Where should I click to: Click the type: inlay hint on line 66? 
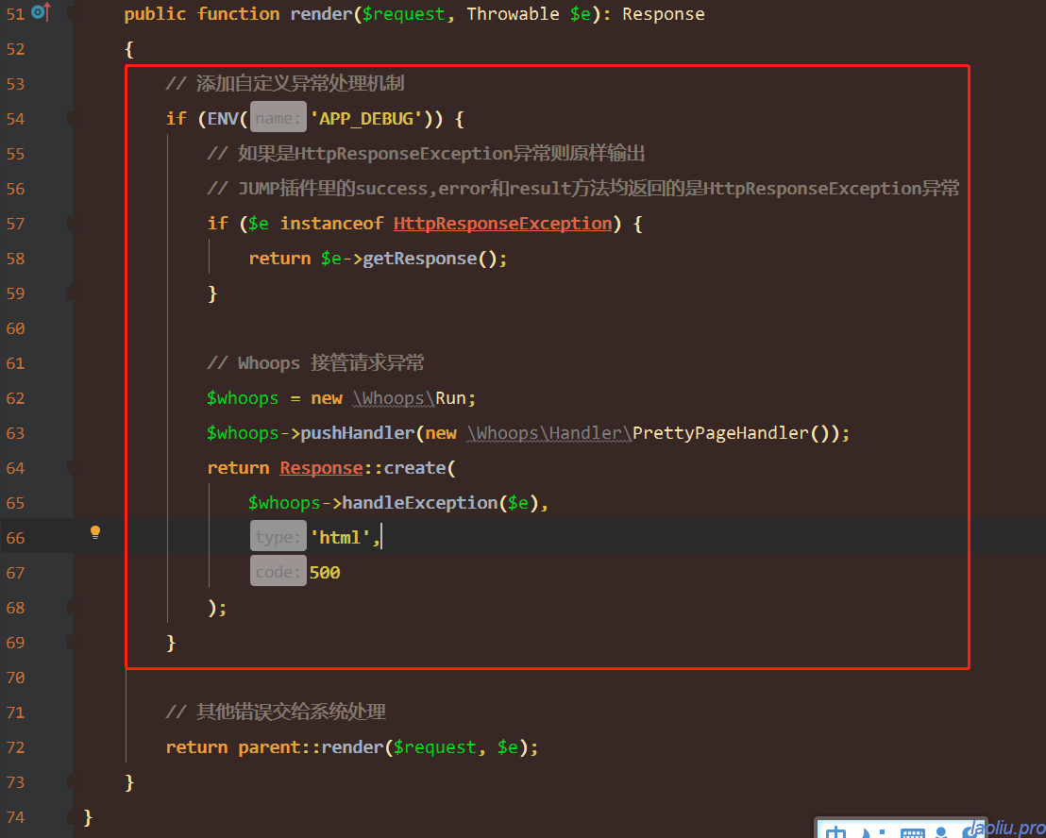278,536
